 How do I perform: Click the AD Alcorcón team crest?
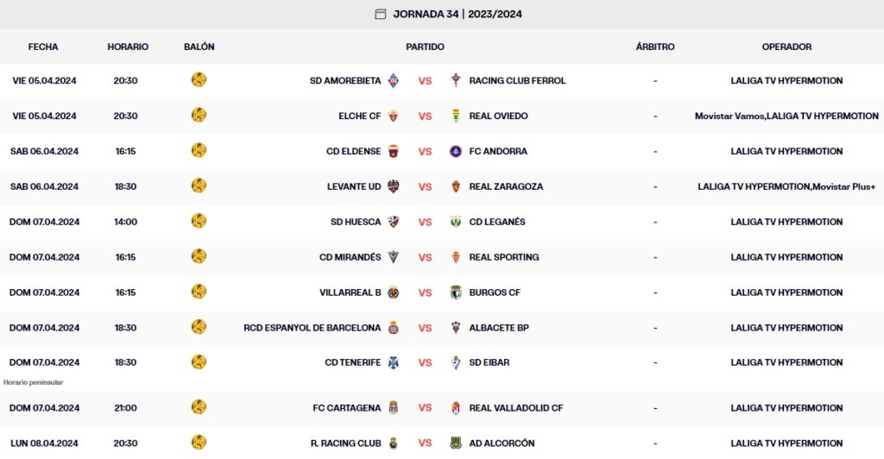coord(456,443)
